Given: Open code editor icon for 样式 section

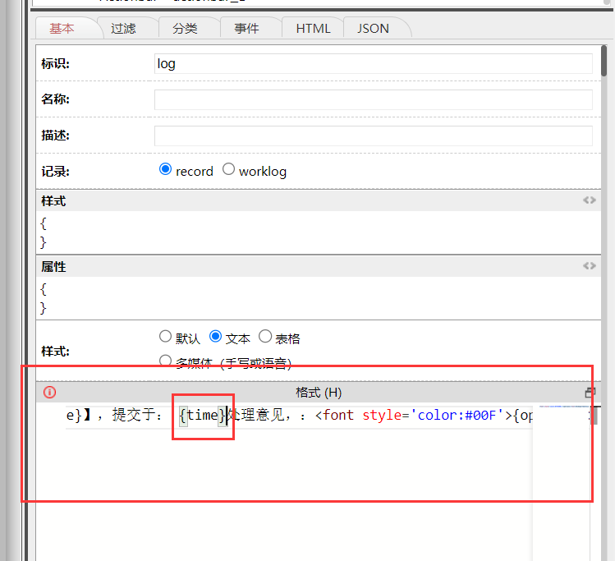Looking at the screenshot, I should point(589,200).
